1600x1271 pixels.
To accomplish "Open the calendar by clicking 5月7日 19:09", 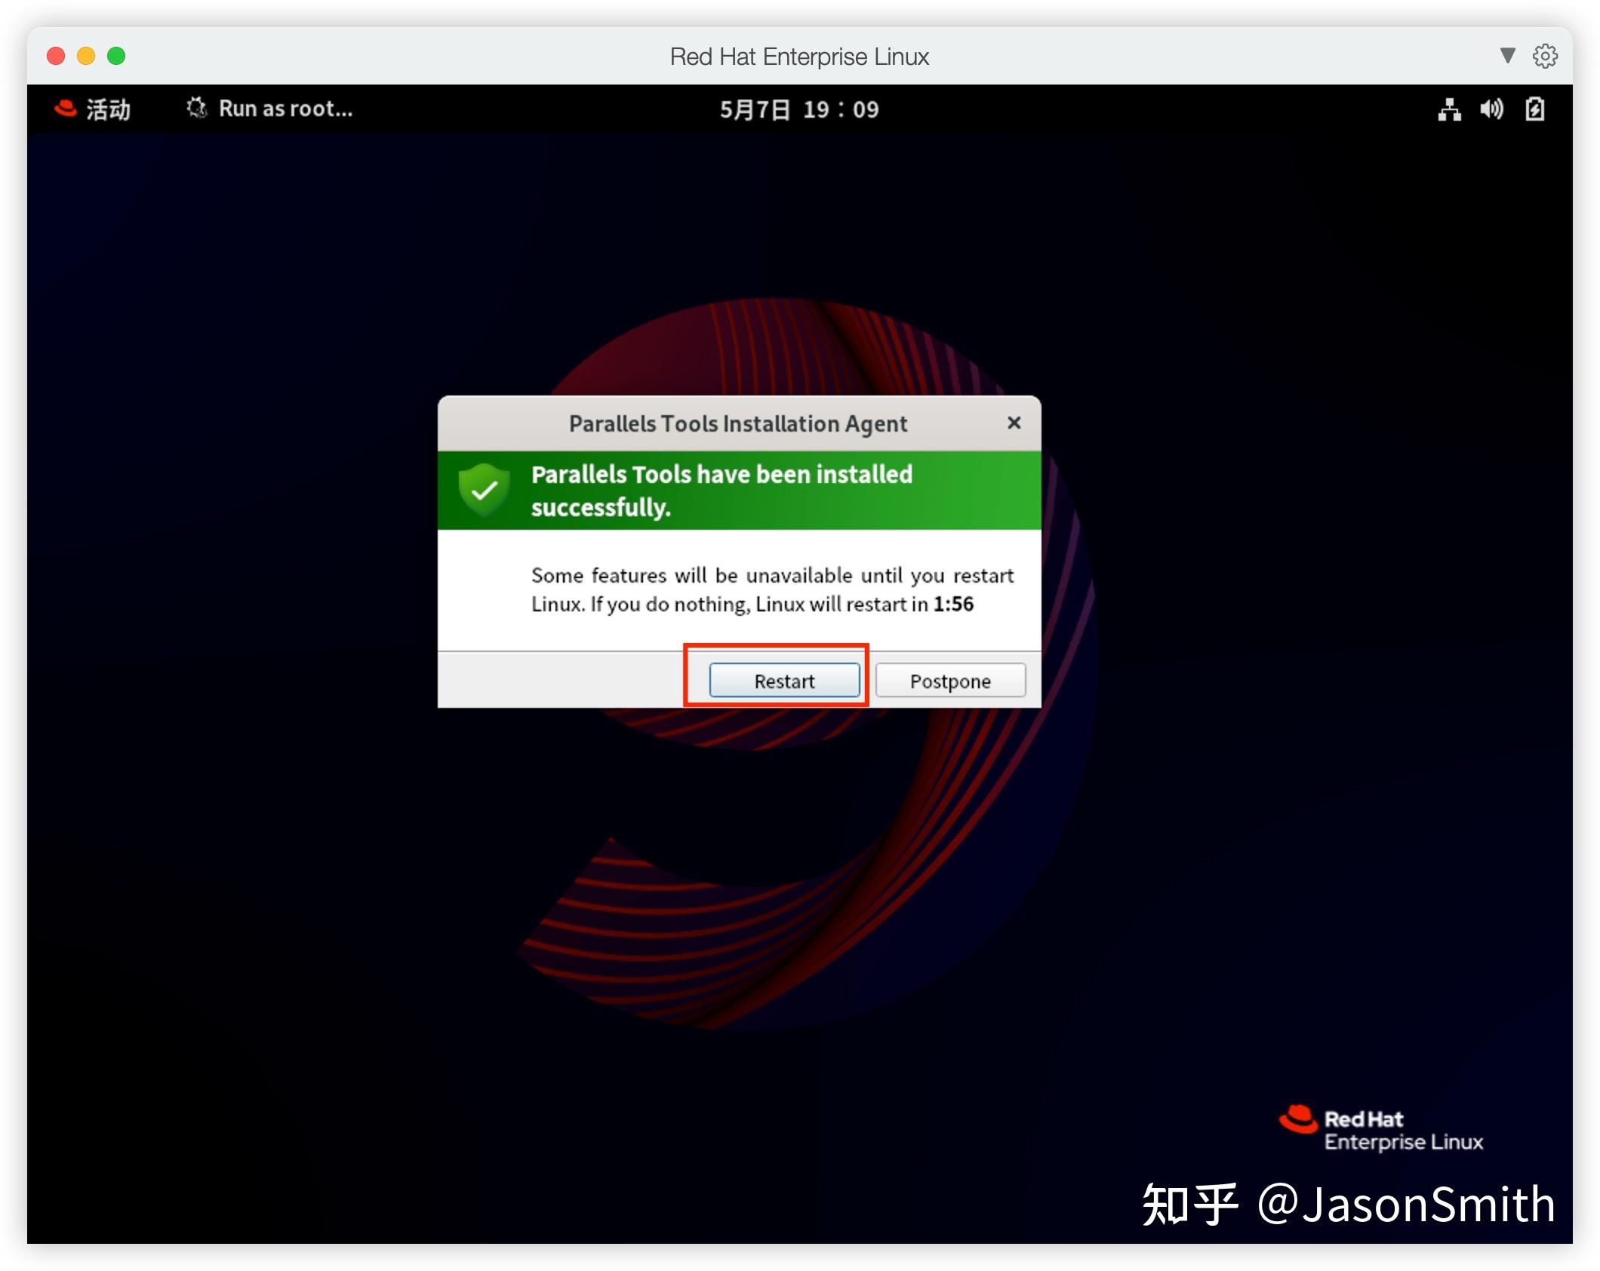I will (x=798, y=109).
